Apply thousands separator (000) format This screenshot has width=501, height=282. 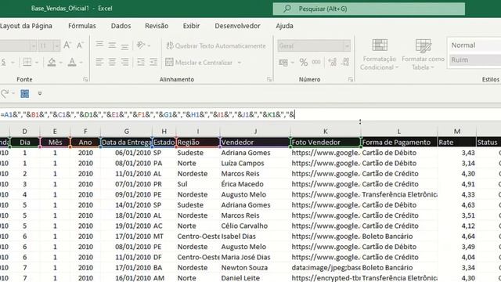point(316,62)
